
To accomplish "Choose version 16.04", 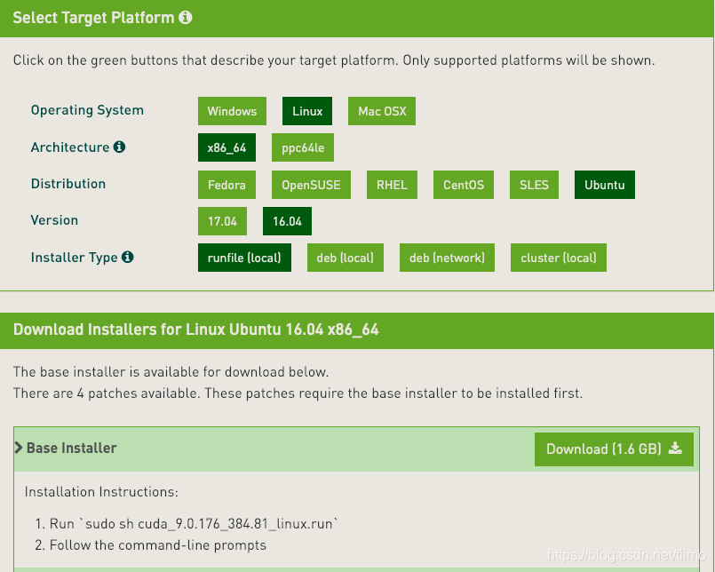I will point(287,221).
